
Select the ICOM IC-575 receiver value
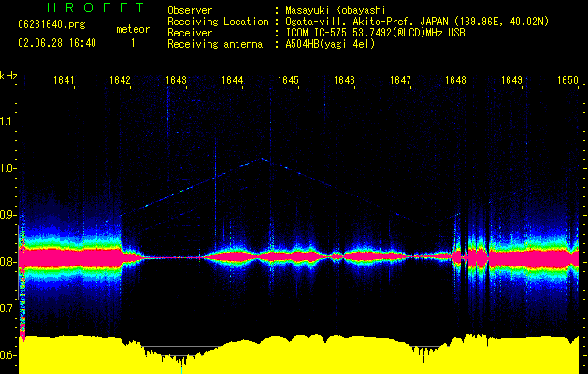(375, 33)
